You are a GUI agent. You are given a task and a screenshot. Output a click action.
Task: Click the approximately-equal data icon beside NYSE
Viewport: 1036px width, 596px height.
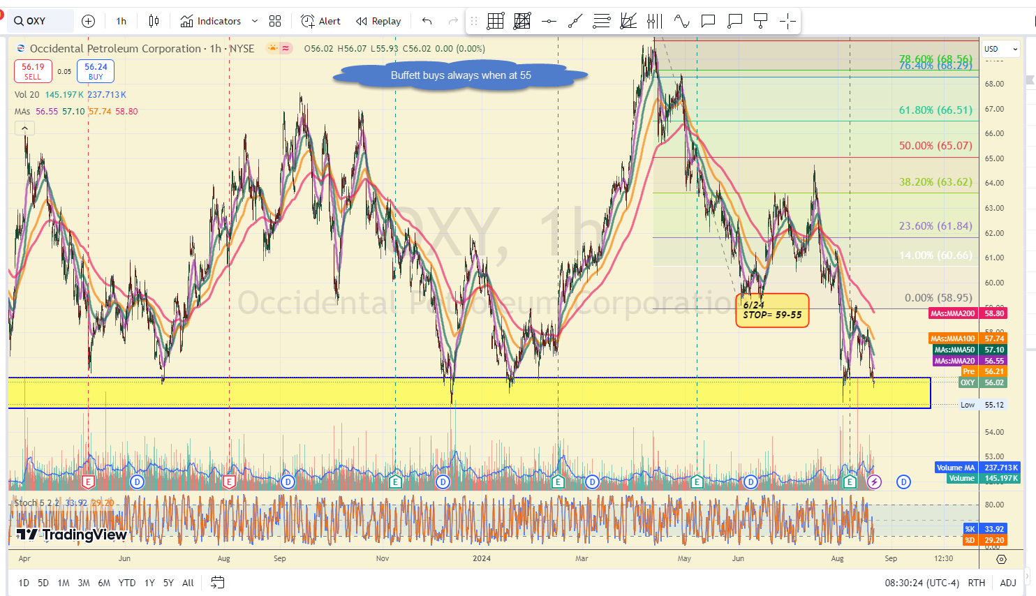point(286,48)
